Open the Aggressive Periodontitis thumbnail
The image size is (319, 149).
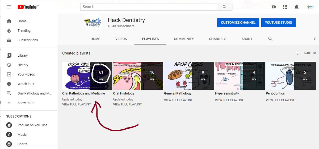[x=291, y=76]
